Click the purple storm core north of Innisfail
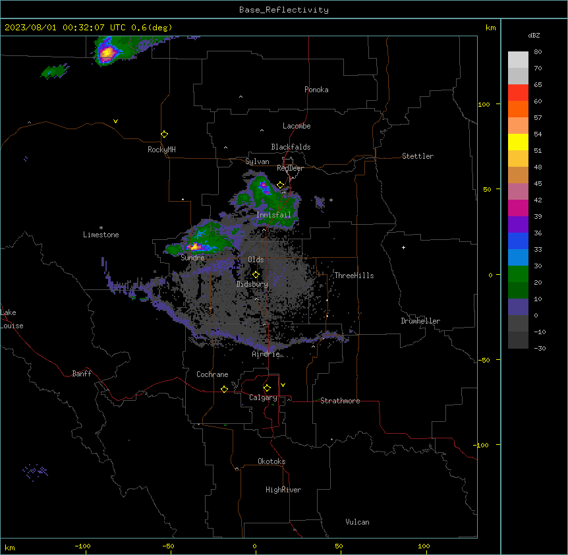The width and height of the screenshot is (568, 555). [x=264, y=187]
